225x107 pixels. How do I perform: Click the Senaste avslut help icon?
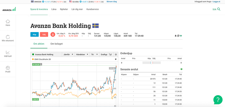(181, 69)
